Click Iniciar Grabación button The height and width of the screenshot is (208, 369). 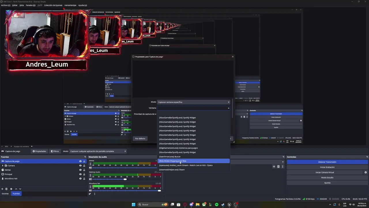(327, 167)
